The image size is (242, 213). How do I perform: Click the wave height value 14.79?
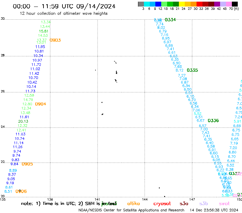tap(28, 100)
